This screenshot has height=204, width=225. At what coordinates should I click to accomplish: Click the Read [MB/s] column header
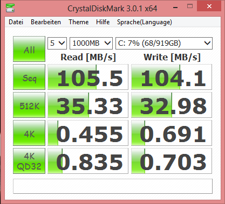click(88, 58)
